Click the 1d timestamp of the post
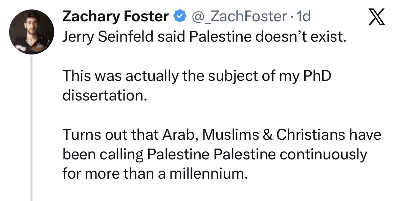The image size is (396, 201). click(x=303, y=17)
